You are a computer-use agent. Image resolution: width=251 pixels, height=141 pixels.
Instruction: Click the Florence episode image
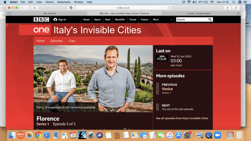(93, 79)
